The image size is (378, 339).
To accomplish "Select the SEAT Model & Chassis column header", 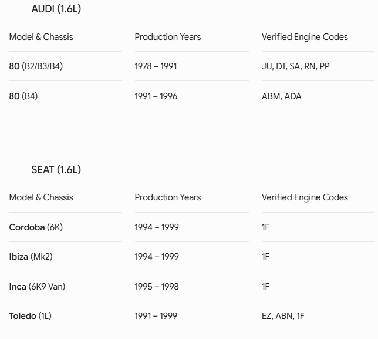I will pyautogui.click(x=41, y=197).
